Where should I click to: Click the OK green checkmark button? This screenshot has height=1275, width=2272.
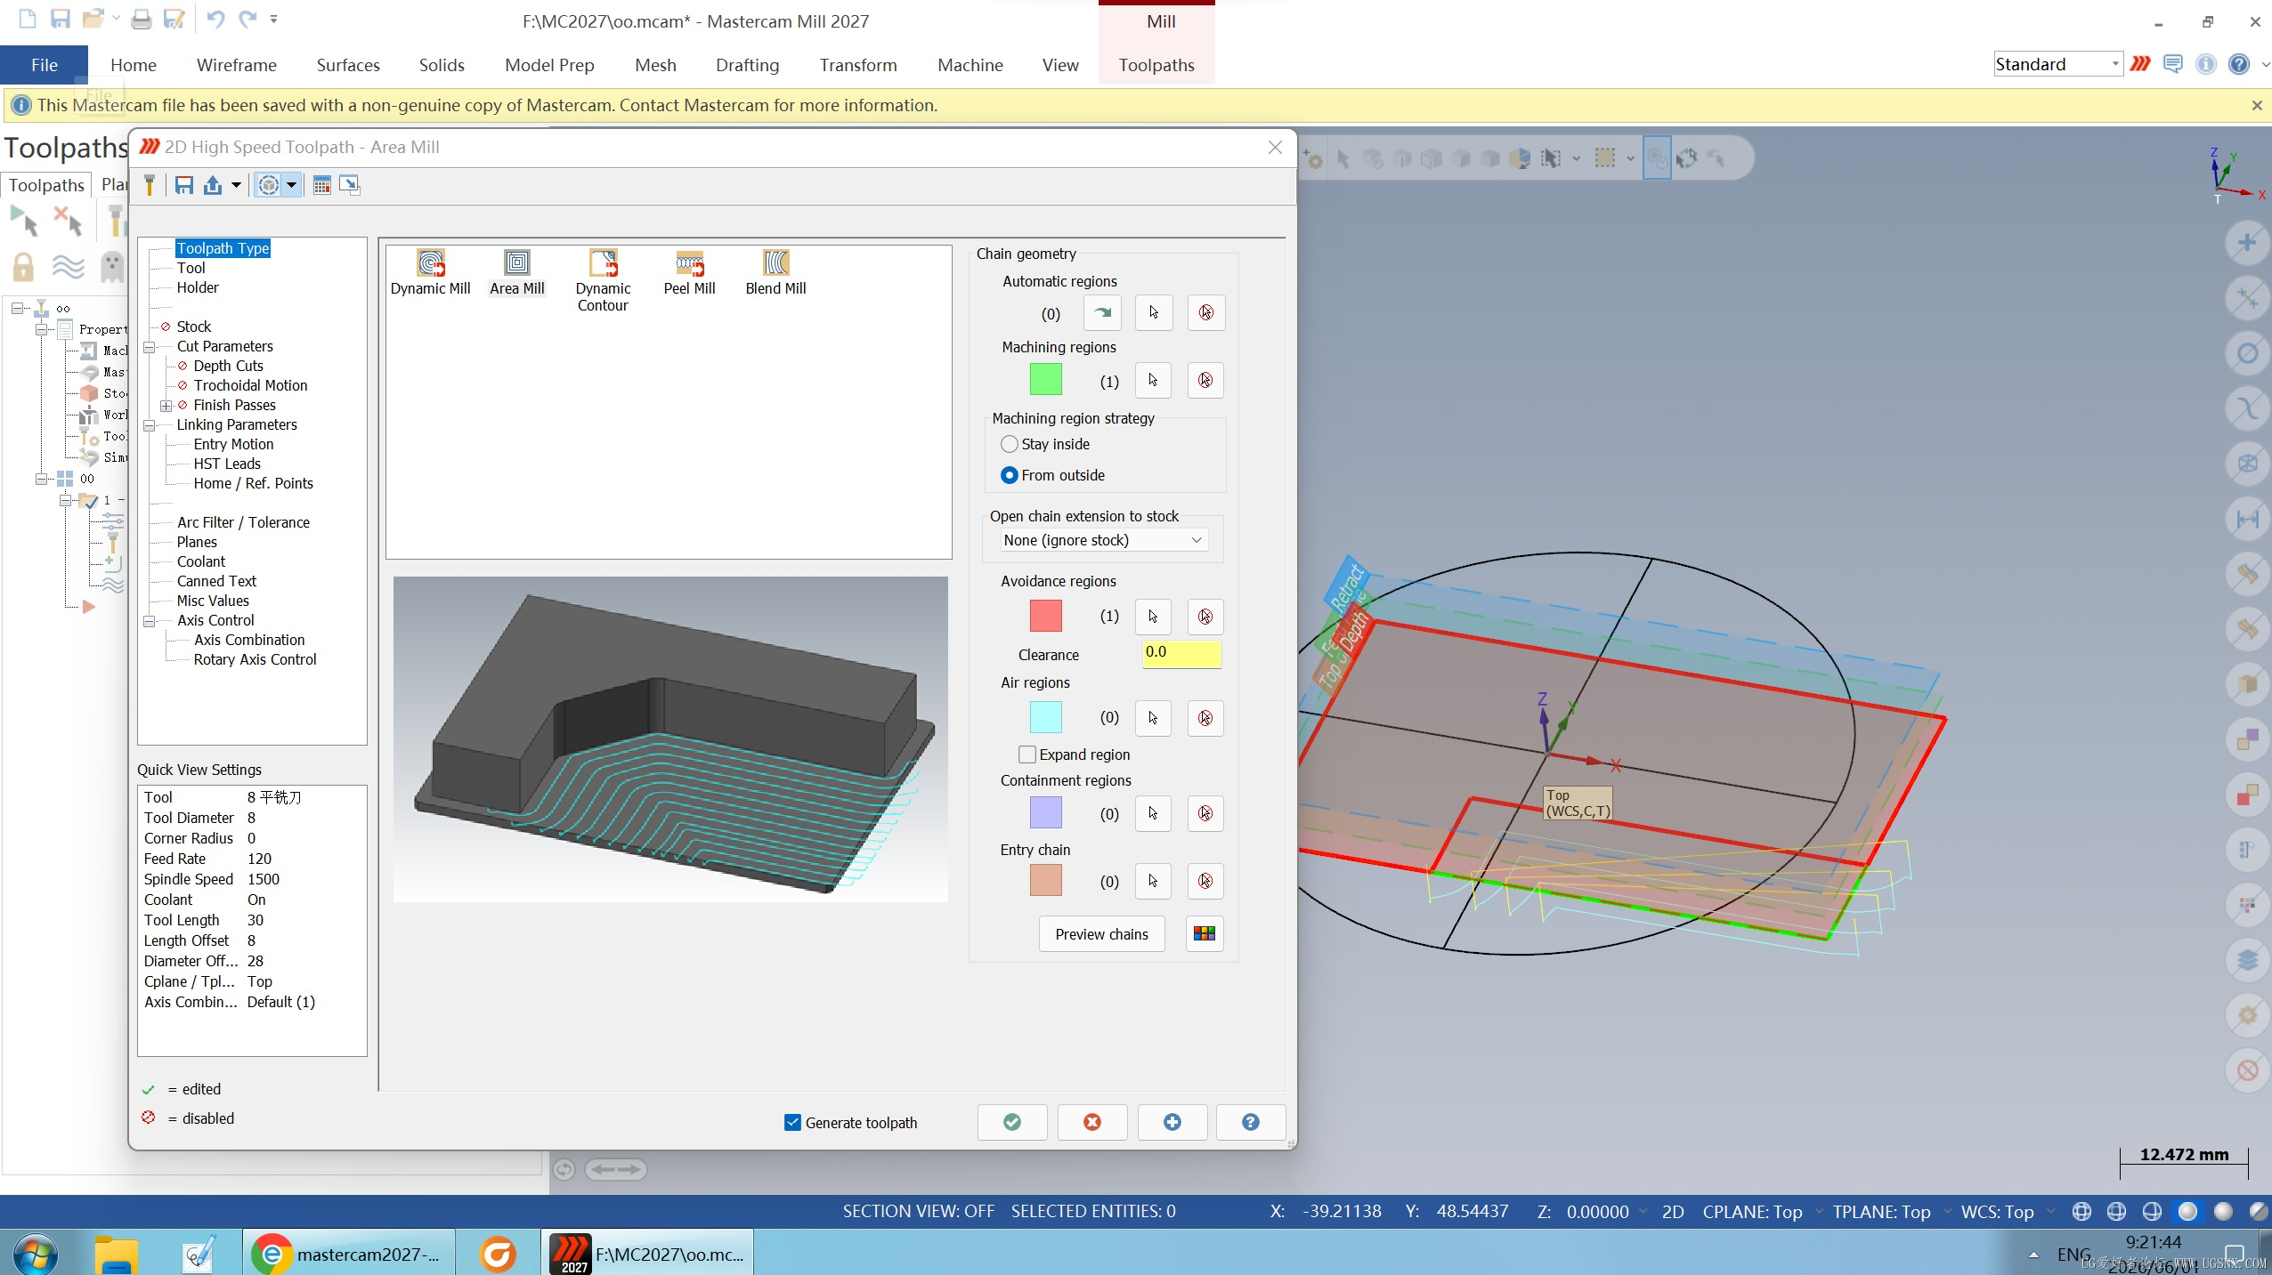click(1012, 1122)
